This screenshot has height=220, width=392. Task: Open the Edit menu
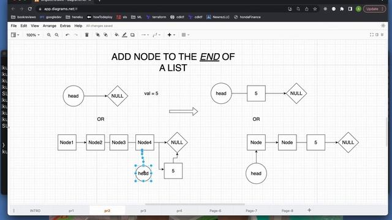click(x=24, y=26)
